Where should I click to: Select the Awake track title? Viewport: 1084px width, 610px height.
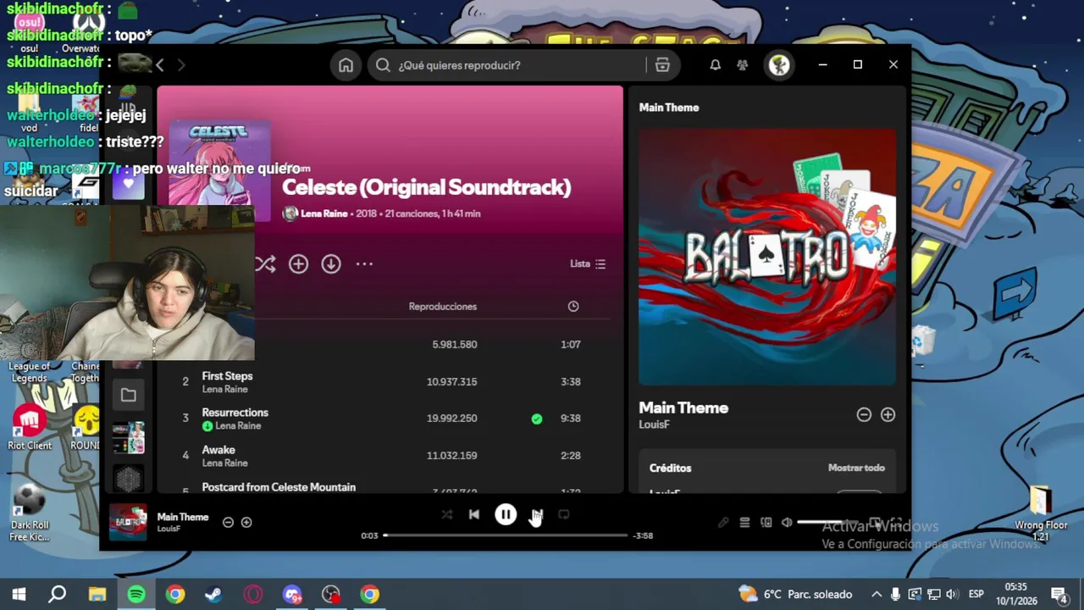tap(218, 450)
